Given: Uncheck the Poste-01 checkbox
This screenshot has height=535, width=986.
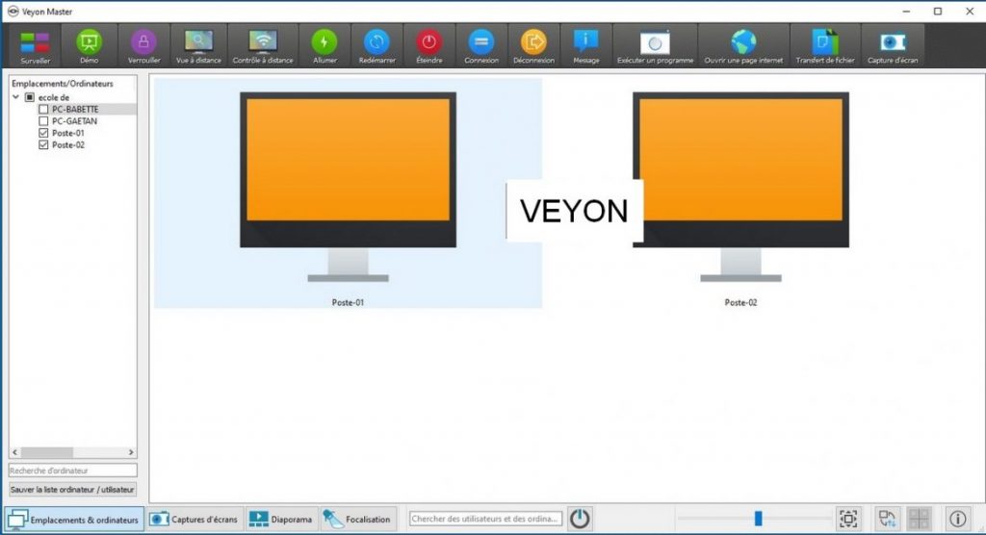Looking at the screenshot, I should coord(43,133).
